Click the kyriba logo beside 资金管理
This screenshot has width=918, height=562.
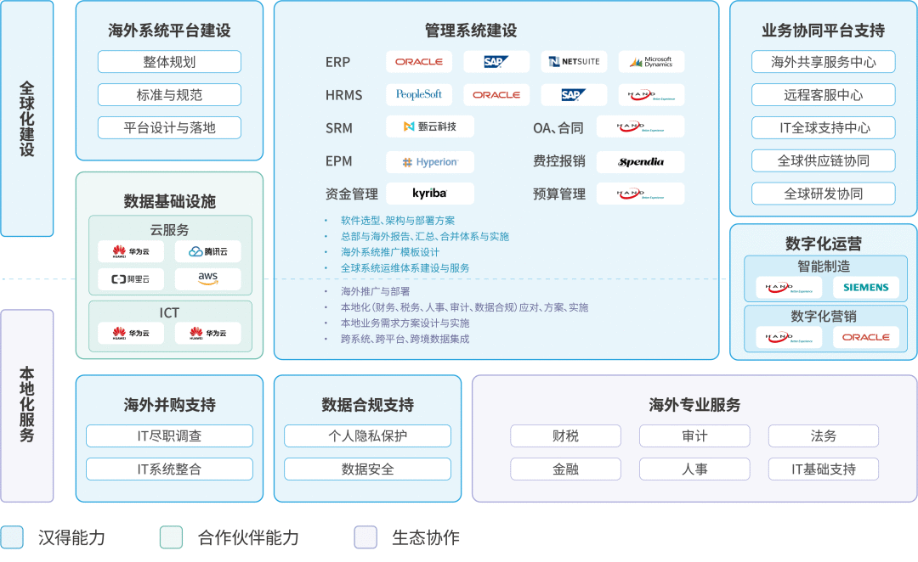430,194
